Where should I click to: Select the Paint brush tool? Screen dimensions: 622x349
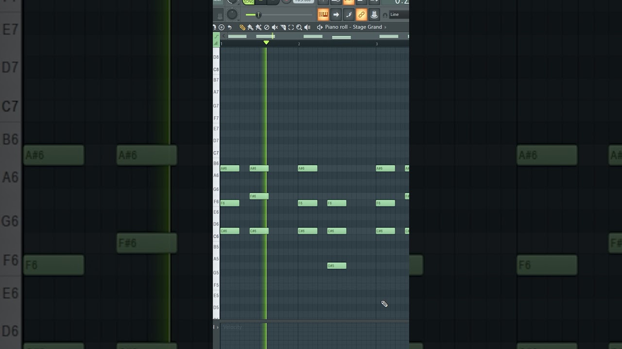[250, 28]
